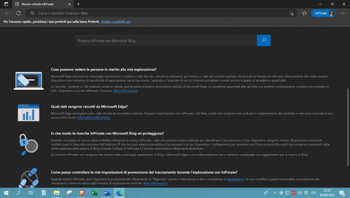350x198 pixels.
Task: Add this page to favorites star icon
Action: 291,13
